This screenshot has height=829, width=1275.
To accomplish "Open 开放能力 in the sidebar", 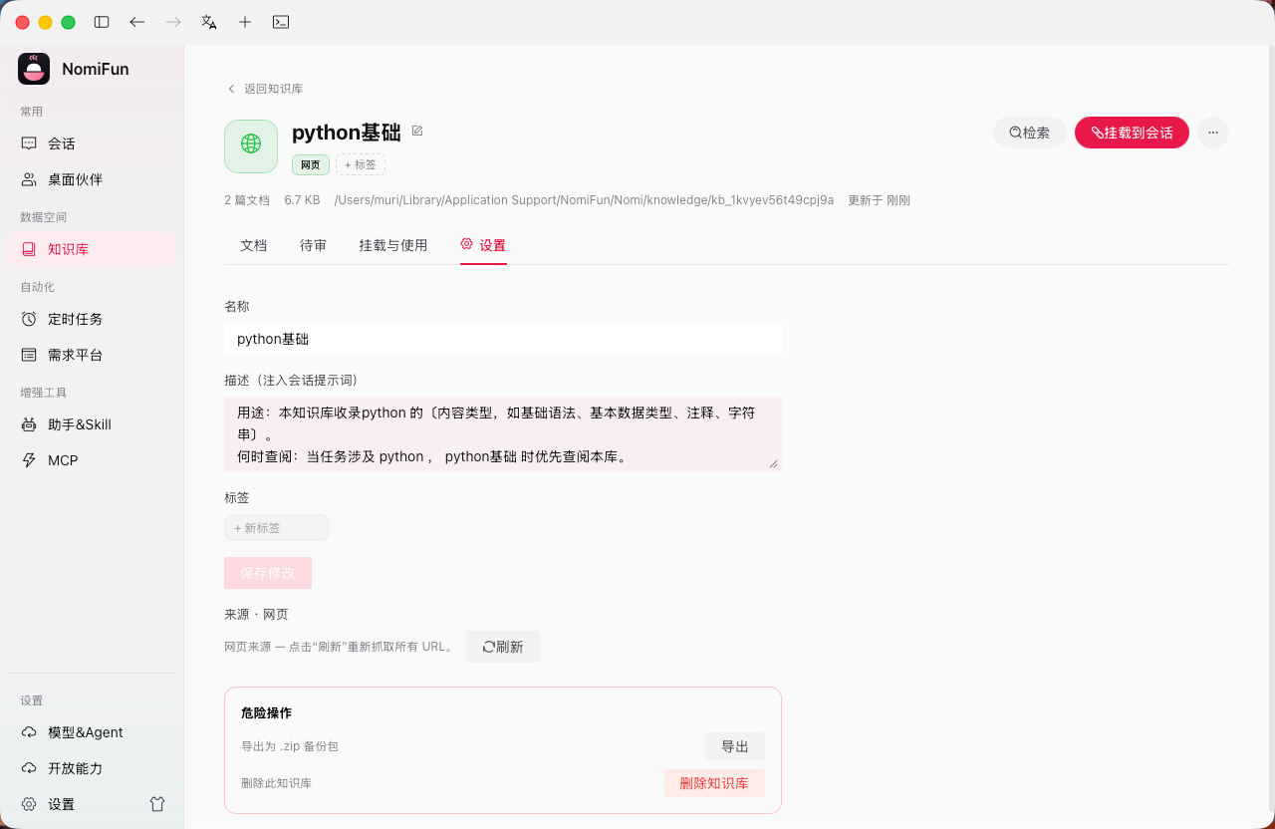I will pyautogui.click(x=92, y=768).
